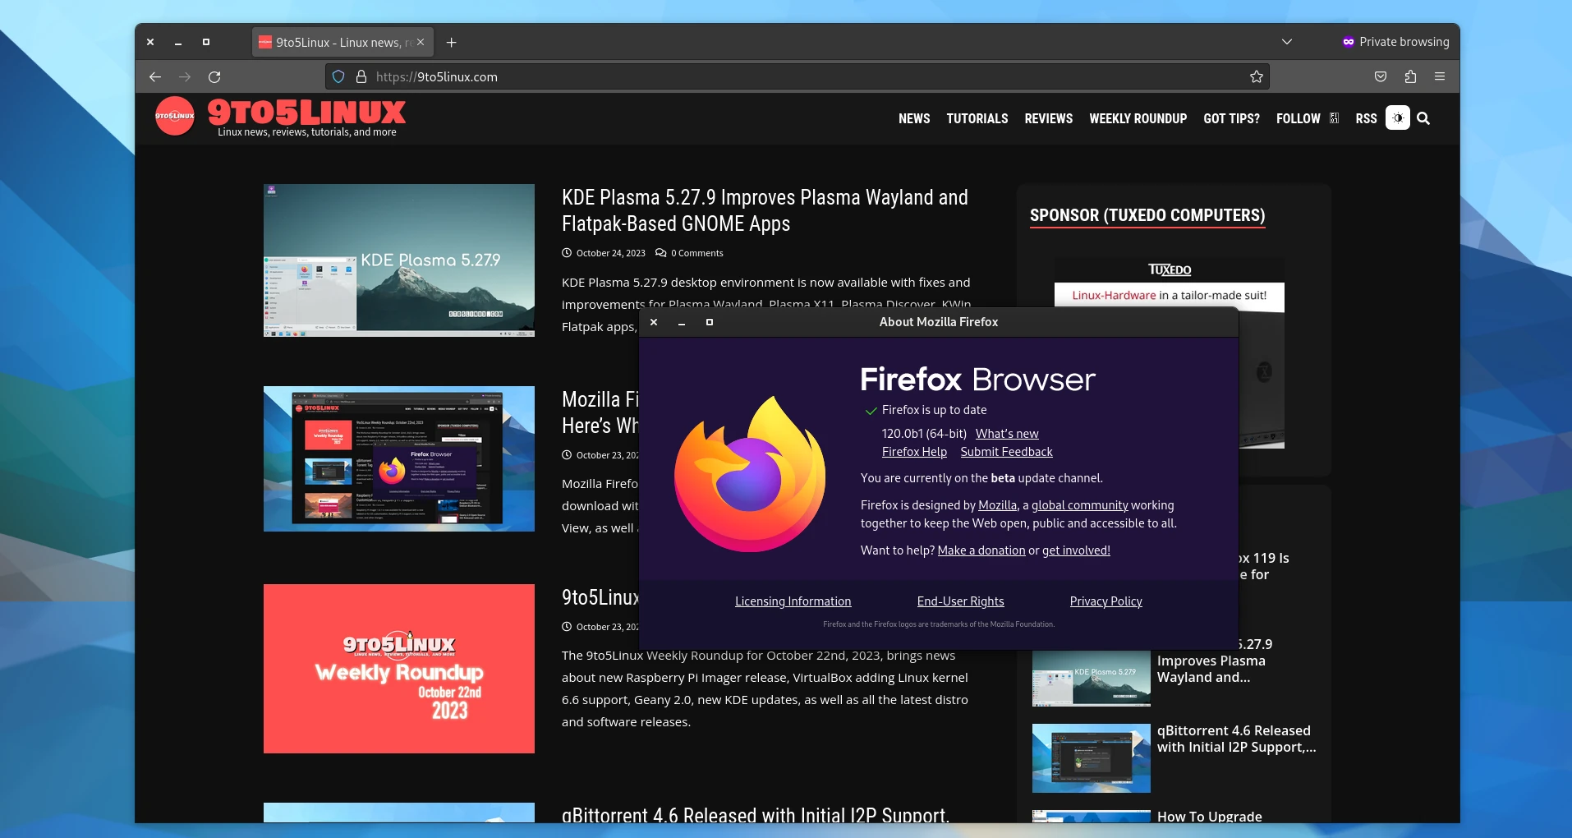Open the list-all-tabs chevron dropdown
The width and height of the screenshot is (1572, 838).
tap(1287, 41)
